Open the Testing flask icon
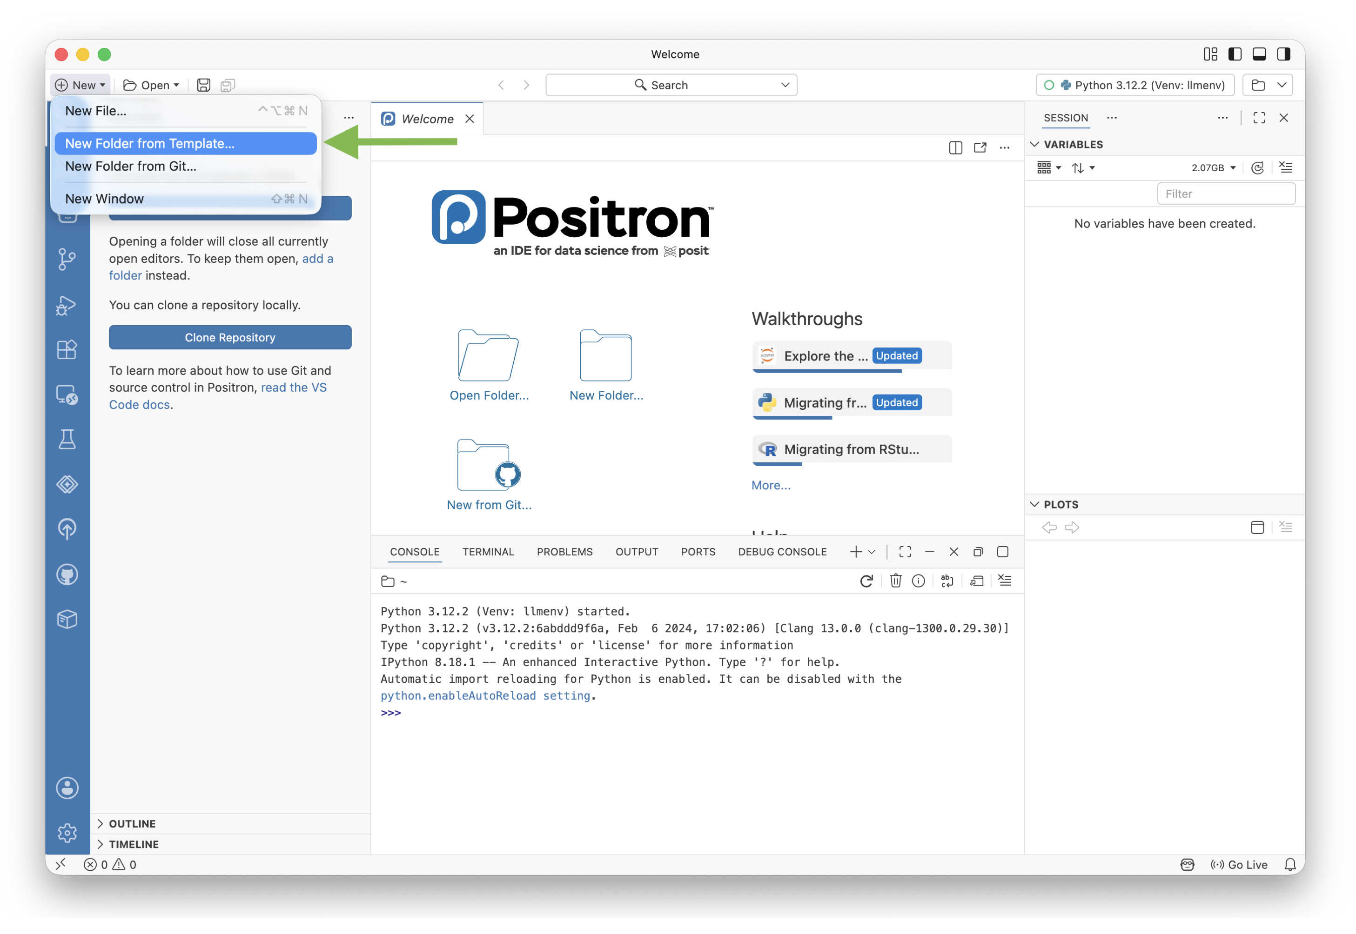 click(67, 439)
